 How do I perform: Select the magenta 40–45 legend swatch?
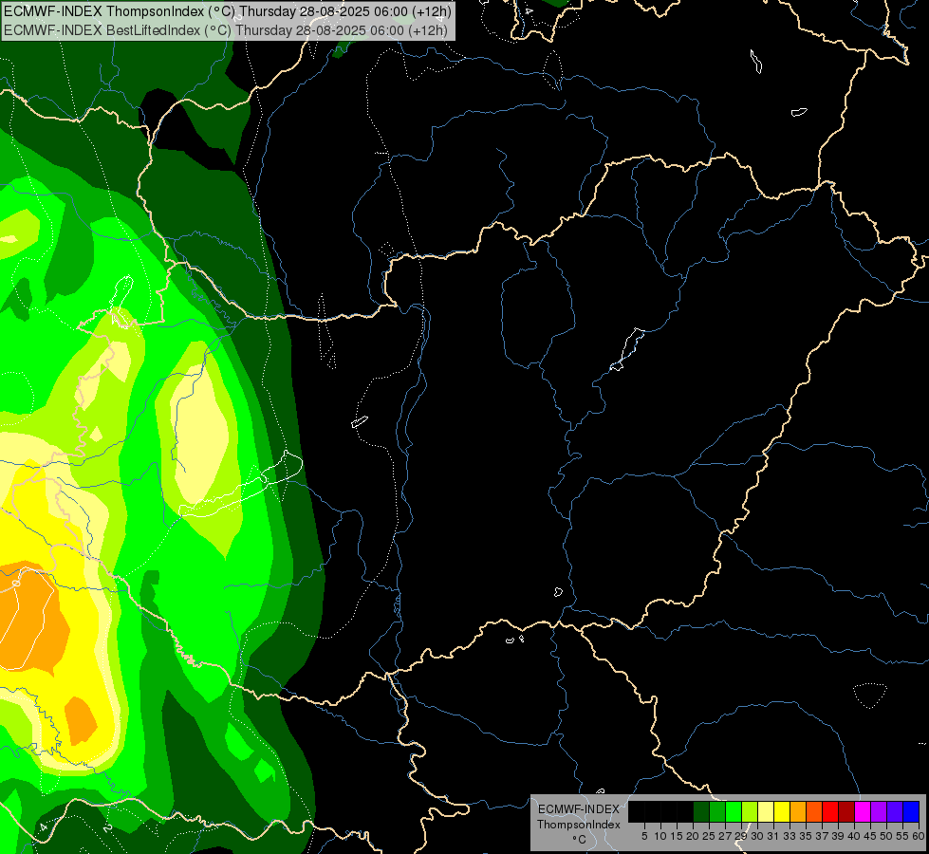pyautogui.click(x=863, y=811)
